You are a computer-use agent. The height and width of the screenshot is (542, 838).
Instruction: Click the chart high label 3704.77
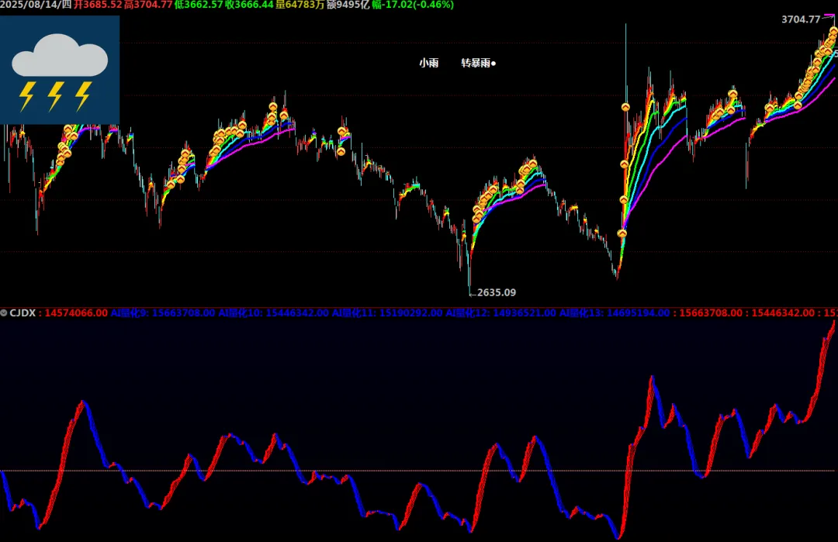tap(801, 19)
